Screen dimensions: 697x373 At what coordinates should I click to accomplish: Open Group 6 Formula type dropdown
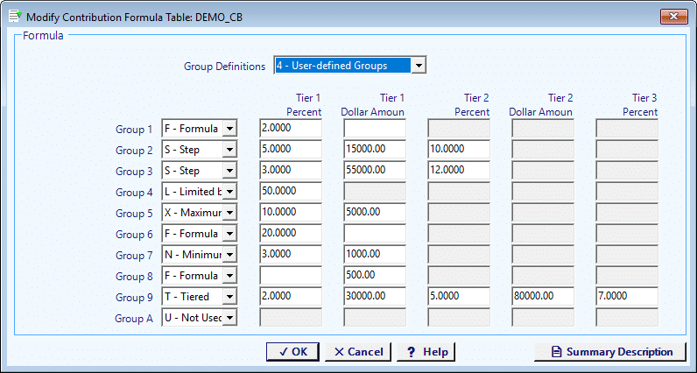229,234
